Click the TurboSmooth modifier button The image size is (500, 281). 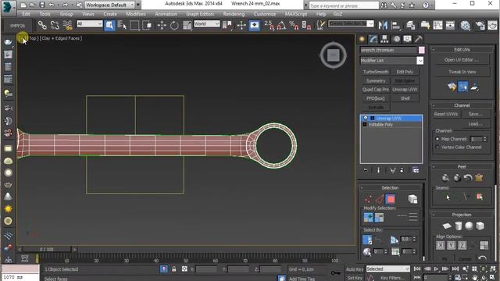pos(376,72)
